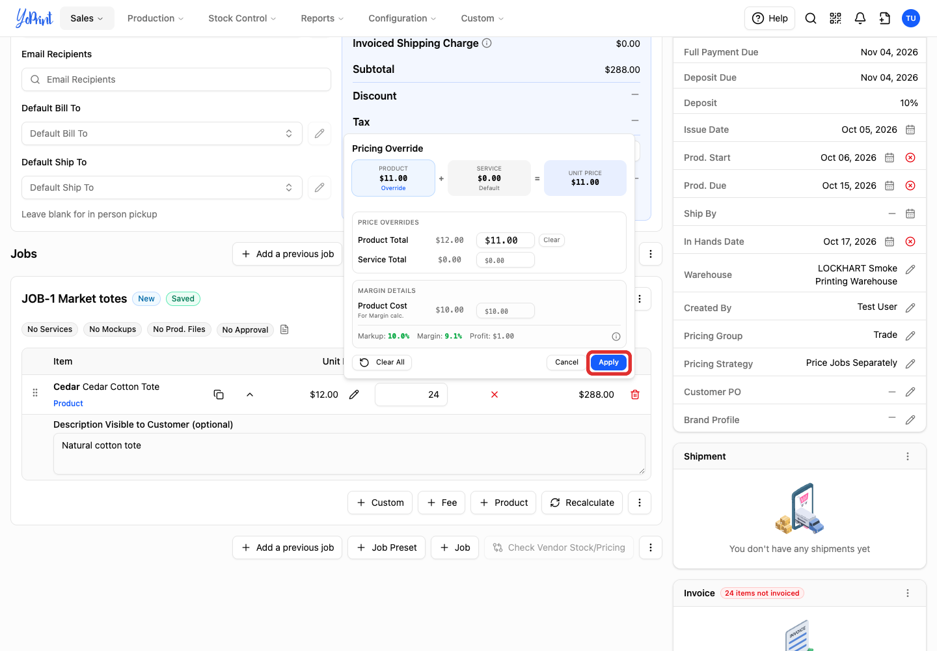
Task: Open the notifications bell
Action: pyautogui.click(x=860, y=18)
